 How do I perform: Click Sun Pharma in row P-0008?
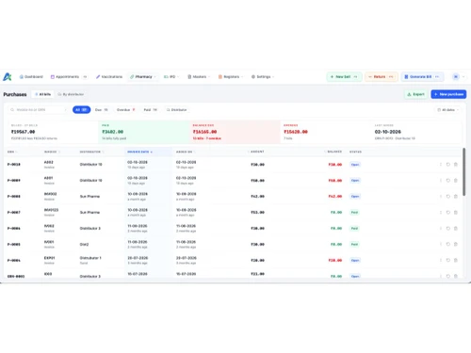point(89,197)
